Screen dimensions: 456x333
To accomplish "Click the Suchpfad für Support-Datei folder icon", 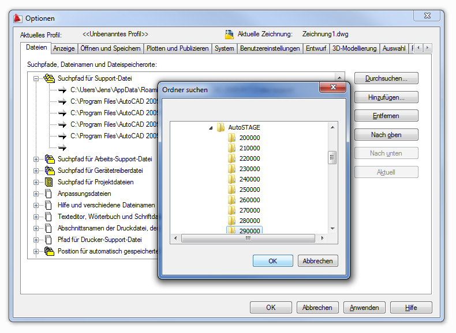I will [x=49, y=78].
